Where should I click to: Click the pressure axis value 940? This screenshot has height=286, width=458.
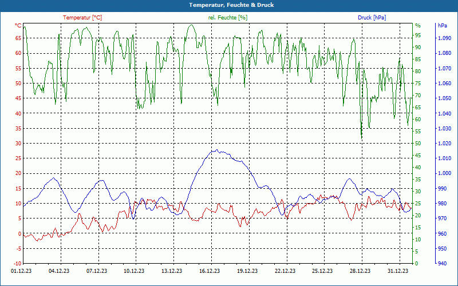pyautogui.click(x=442, y=264)
